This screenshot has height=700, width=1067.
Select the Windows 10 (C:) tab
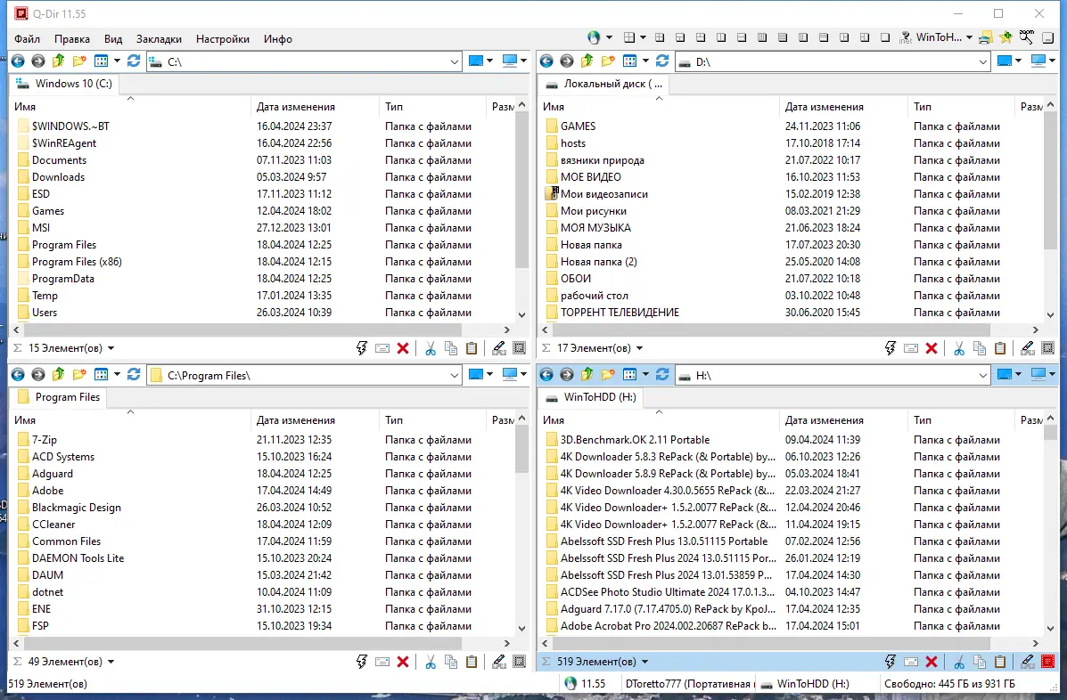pyautogui.click(x=65, y=84)
